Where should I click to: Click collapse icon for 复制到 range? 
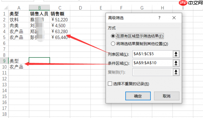point(176,72)
